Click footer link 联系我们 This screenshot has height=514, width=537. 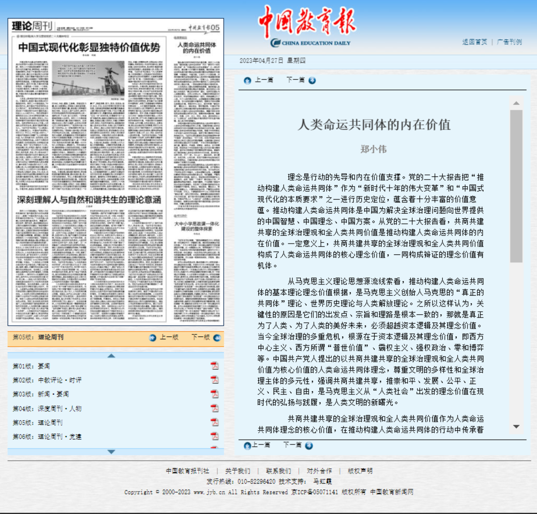click(279, 471)
